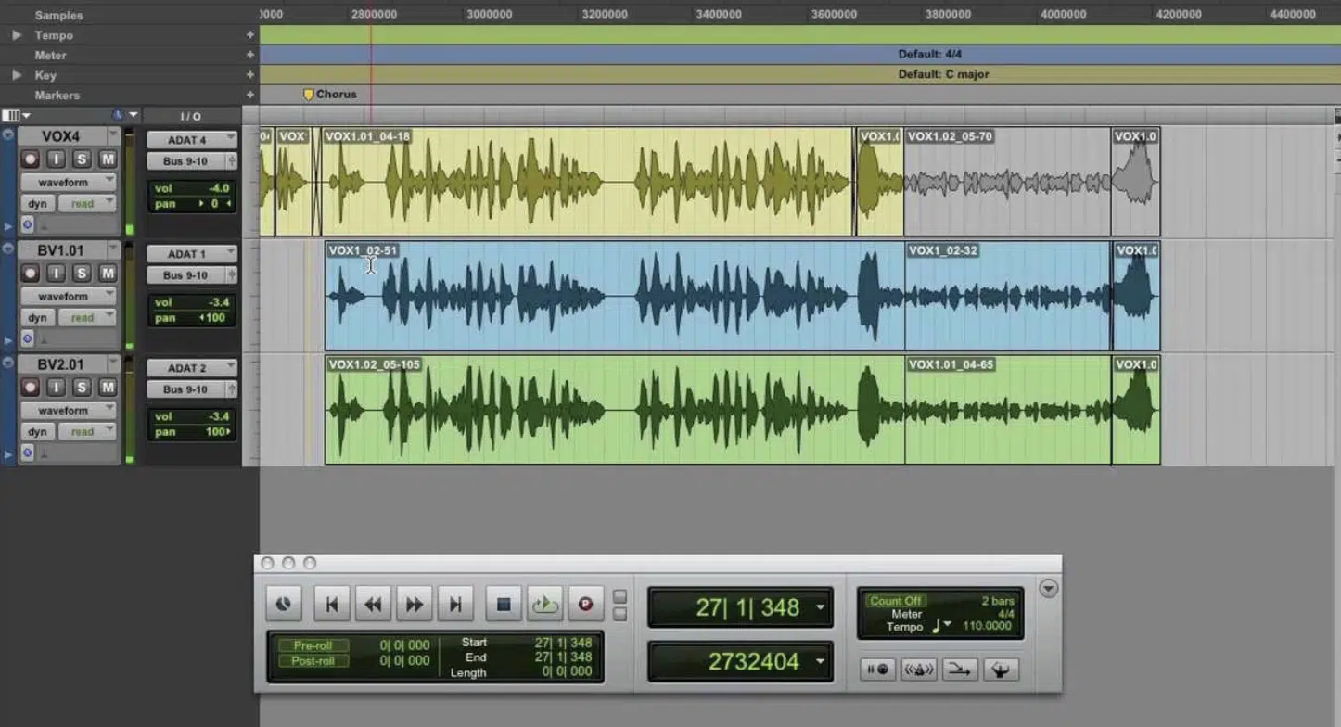This screenshot has width=1341, height=727.
Task: Open the tempo note resolution dropdown
Action: coord(940,626)
